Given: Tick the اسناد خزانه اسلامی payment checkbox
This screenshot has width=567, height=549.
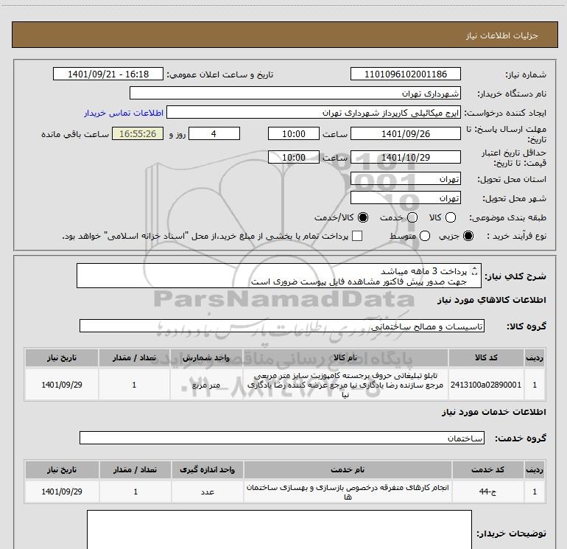Looking at the screenshot, I should pyautogui.click(x=357, y=236).
